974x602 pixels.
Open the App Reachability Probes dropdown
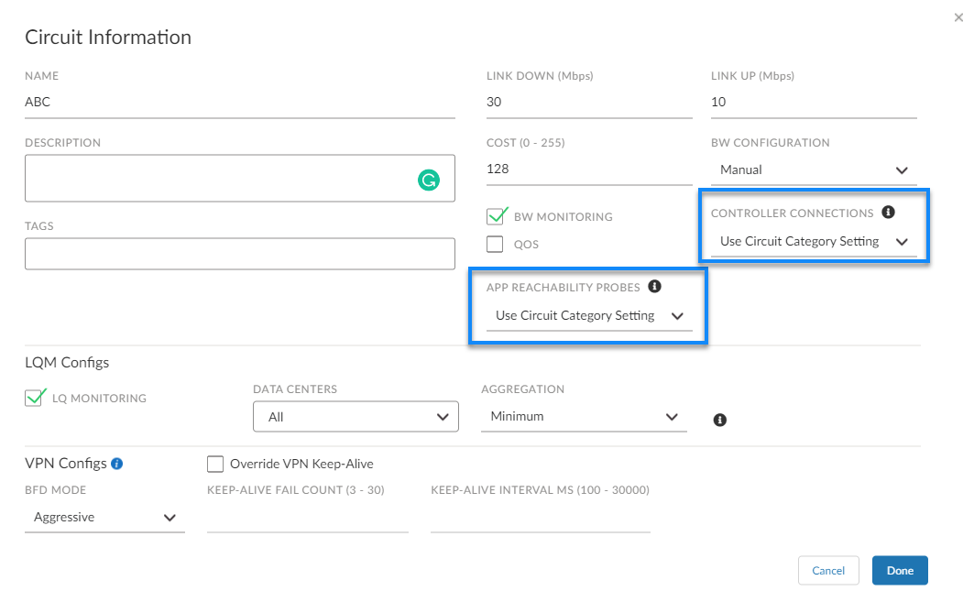pos(589,316)
